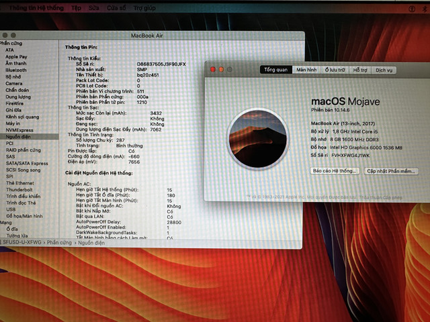The image size is (430, 322).
Task: Minimize the About This Mac window (orange button)
Action: (221, 69)
